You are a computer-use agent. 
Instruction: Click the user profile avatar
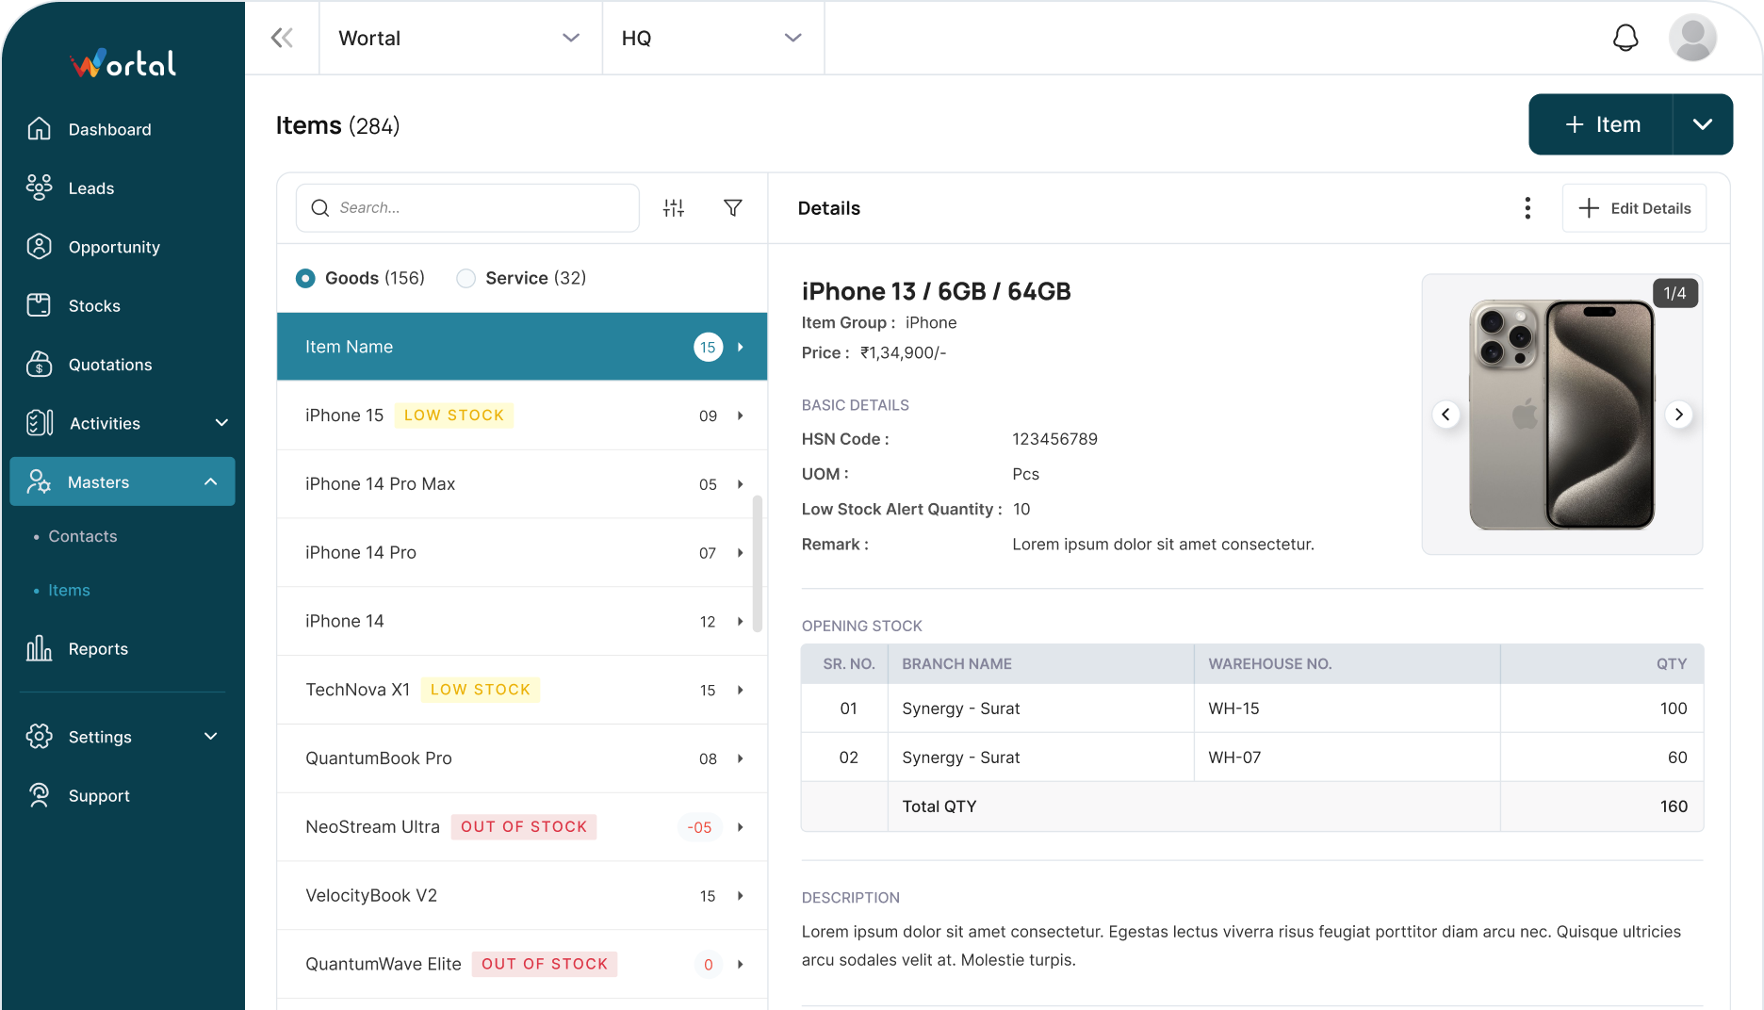[x=1692, y=38]
